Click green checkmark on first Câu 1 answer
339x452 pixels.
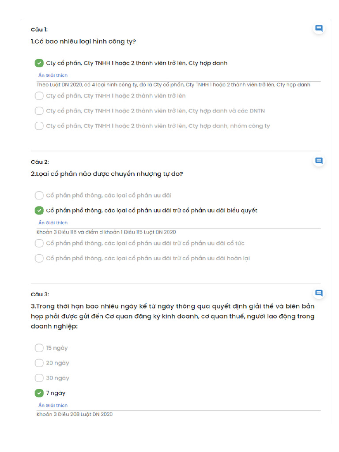tap(39, 63)
